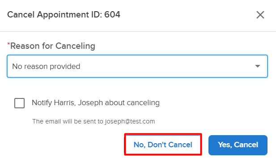
Task: Open the Reason for Canceling dropdown
Action: [137, 66]
